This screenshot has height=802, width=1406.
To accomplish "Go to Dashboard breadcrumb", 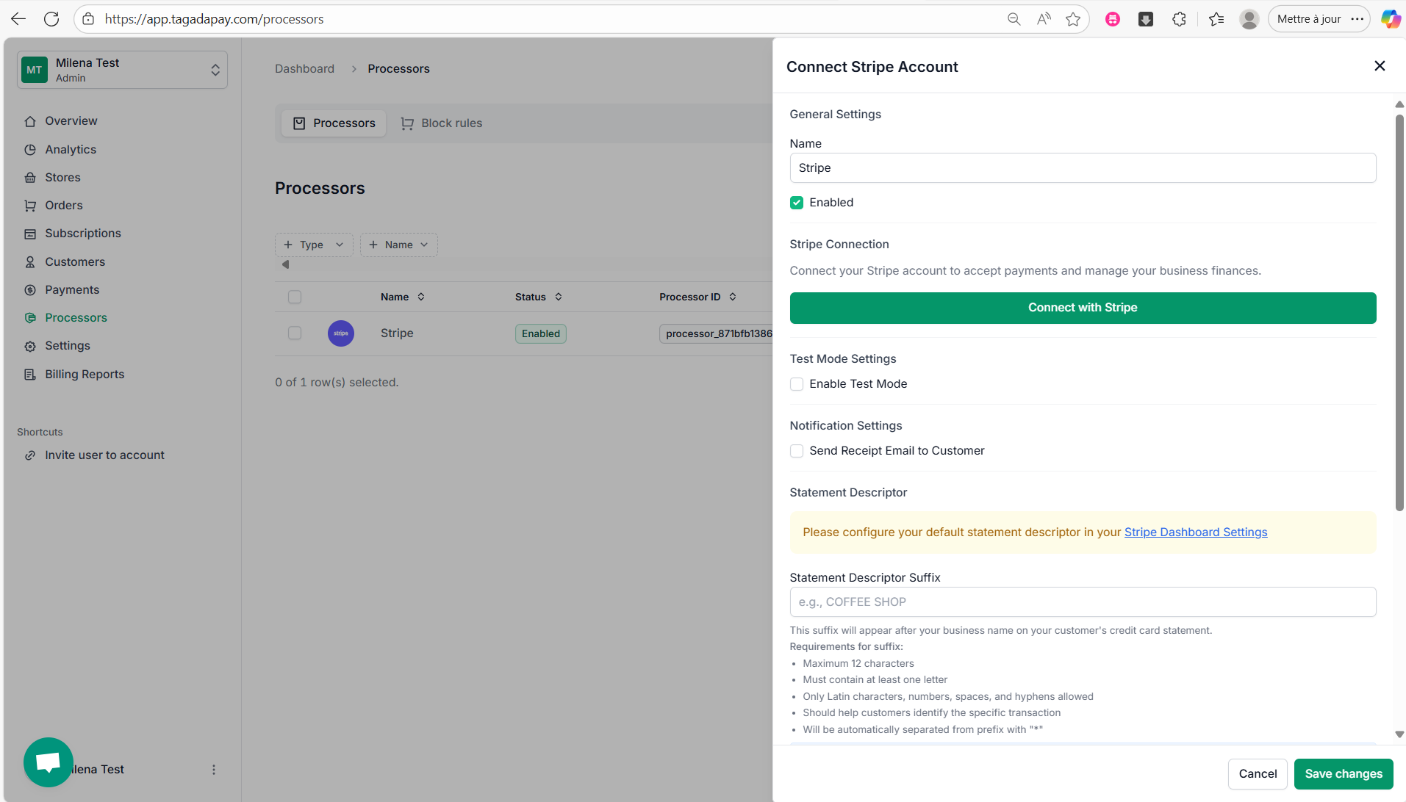I will [304, 69].
